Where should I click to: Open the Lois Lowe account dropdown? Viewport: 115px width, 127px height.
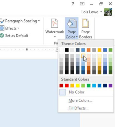tap(101, 12)
